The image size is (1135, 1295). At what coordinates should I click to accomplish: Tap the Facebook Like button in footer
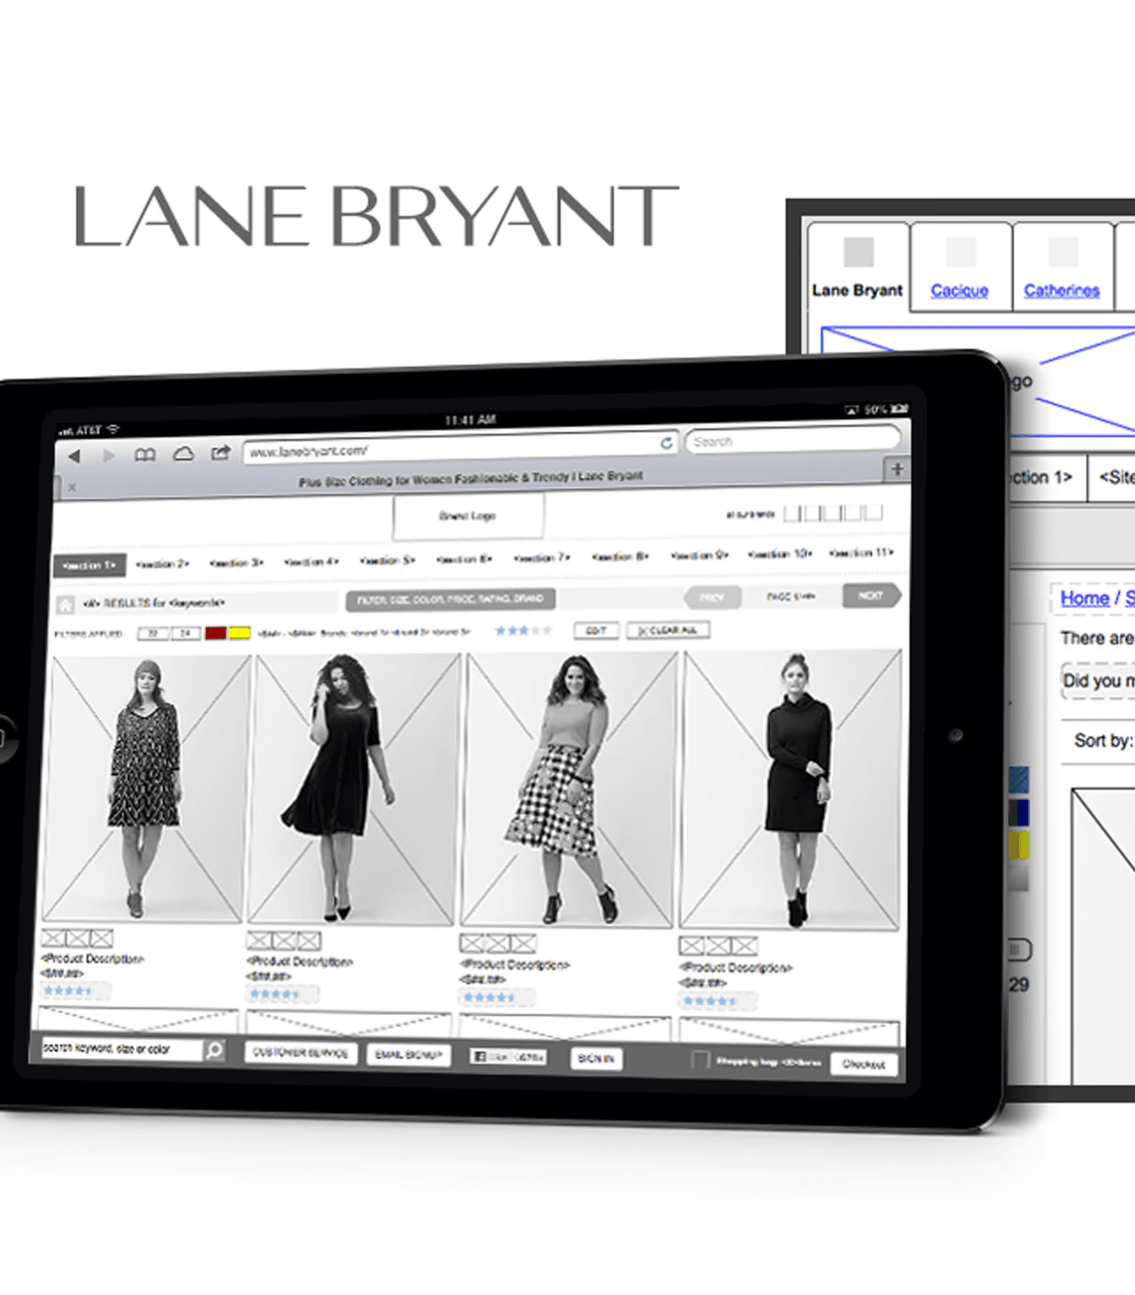pos(509,1056)
